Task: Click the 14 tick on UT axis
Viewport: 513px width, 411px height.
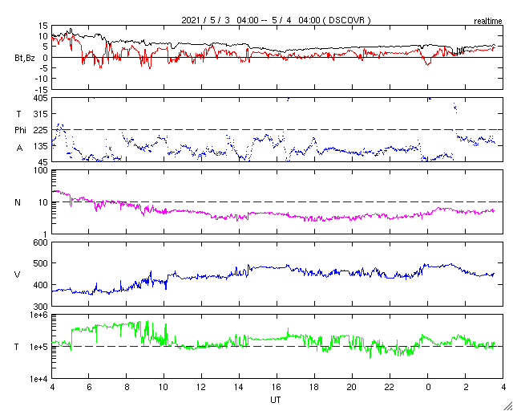Action: [239, 388]
